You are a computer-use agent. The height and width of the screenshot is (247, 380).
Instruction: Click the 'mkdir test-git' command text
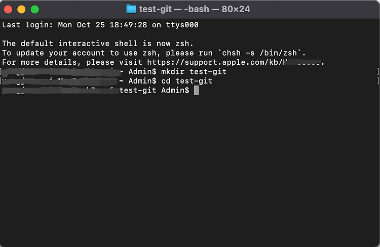point(194,72)
